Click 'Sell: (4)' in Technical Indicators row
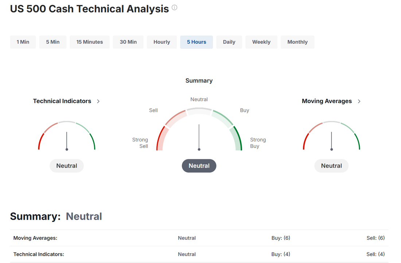This screenshot has height=263, width=401. (x=375, y=254)
